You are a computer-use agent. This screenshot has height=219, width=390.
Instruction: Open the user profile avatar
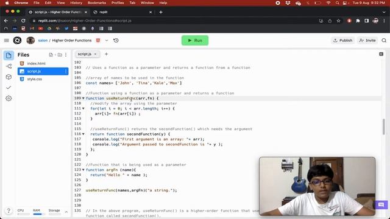tap(30, 41)
